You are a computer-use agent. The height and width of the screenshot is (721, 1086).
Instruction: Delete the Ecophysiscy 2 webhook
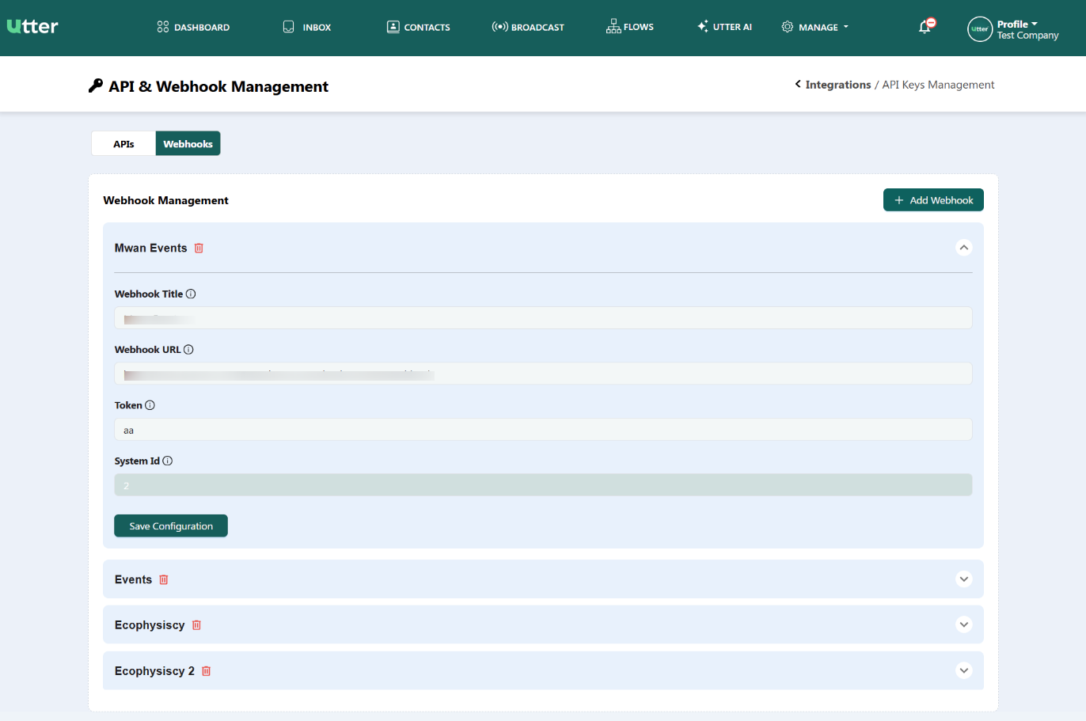[206, 671]
